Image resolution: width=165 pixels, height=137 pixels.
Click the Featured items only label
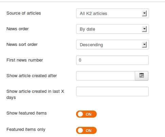pyautogui.click(x=26, y=130)
